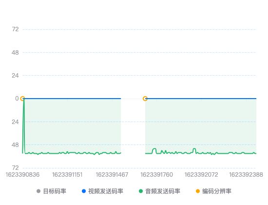This screenshot has height=205, width=268.
Task: Click the green 音频发送码率 legend dot
Action: (141, 191)
